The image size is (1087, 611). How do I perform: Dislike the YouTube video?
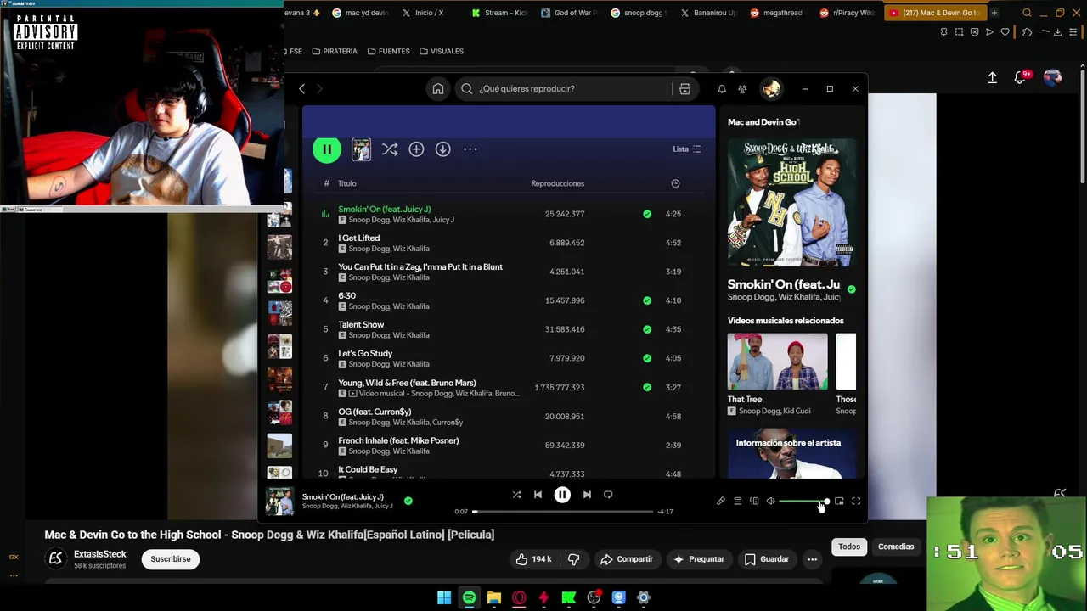(x=574, y=559)
